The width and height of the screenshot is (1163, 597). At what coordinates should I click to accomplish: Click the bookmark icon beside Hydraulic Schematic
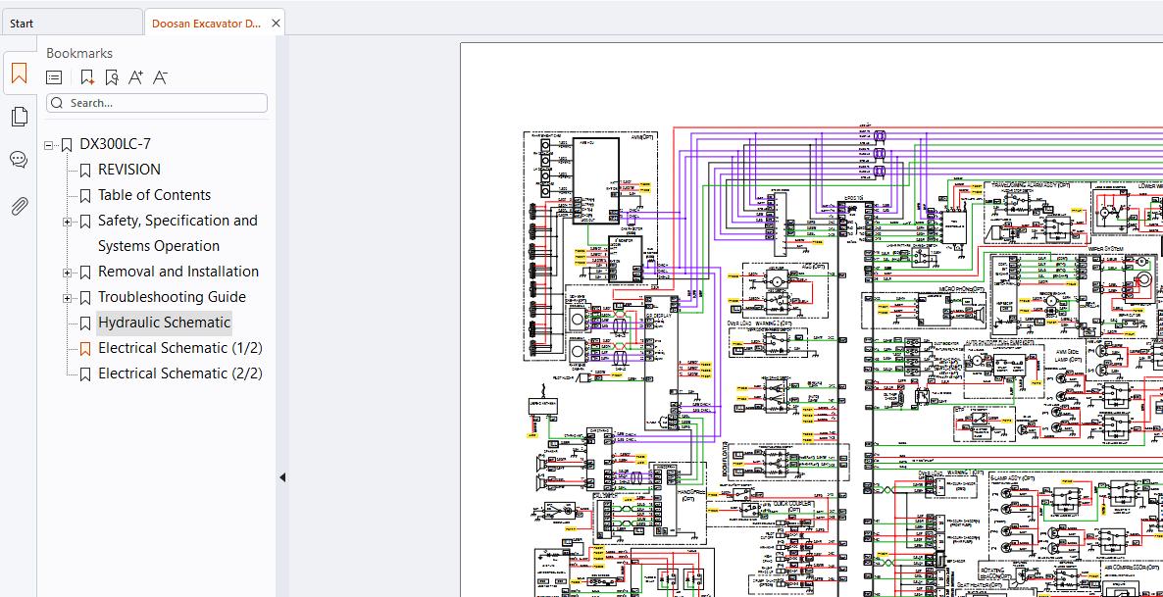(85, 323)
